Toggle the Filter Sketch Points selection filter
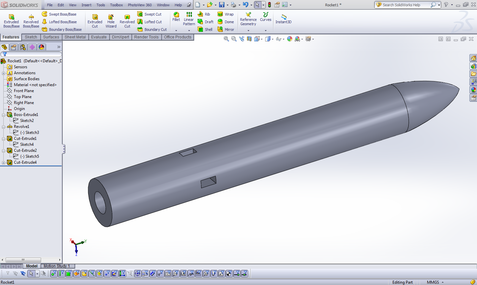This screenshot has height=285, width=477. (107, 273)
